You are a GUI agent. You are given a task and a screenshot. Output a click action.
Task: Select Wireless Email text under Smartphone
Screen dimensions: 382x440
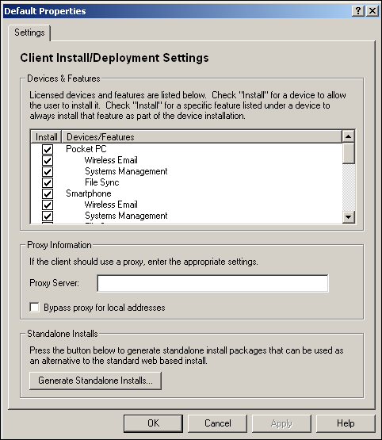coord(111,205)
